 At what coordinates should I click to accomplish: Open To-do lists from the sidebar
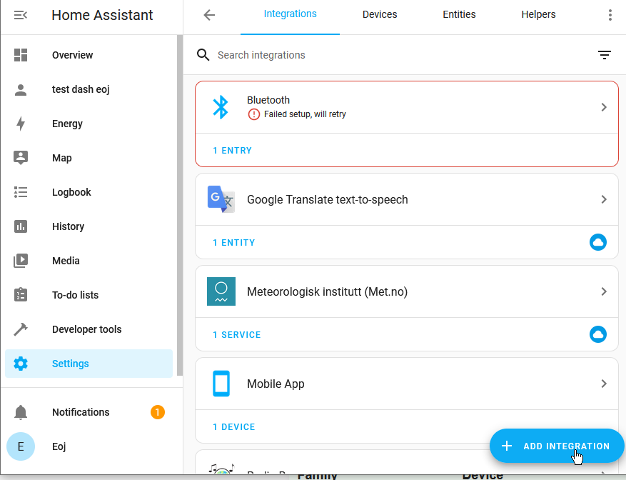(x=89, y=295)
